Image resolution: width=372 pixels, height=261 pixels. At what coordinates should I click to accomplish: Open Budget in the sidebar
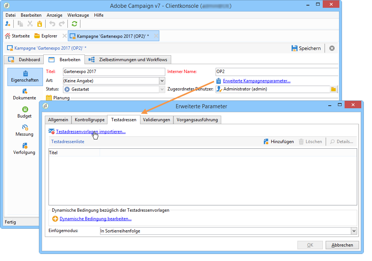click(24, 112)
